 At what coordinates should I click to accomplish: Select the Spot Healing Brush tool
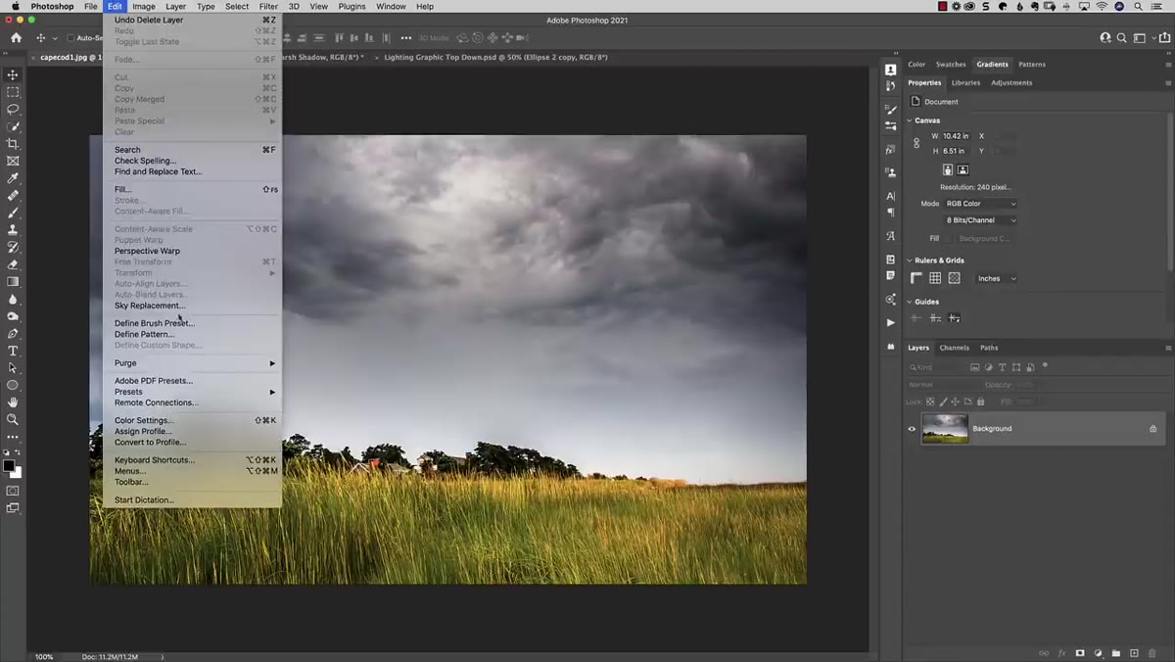[13, 196]
